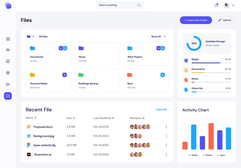Expand the Show All dropdown
This screenshot has width=241, height=168.
[159, 37]
